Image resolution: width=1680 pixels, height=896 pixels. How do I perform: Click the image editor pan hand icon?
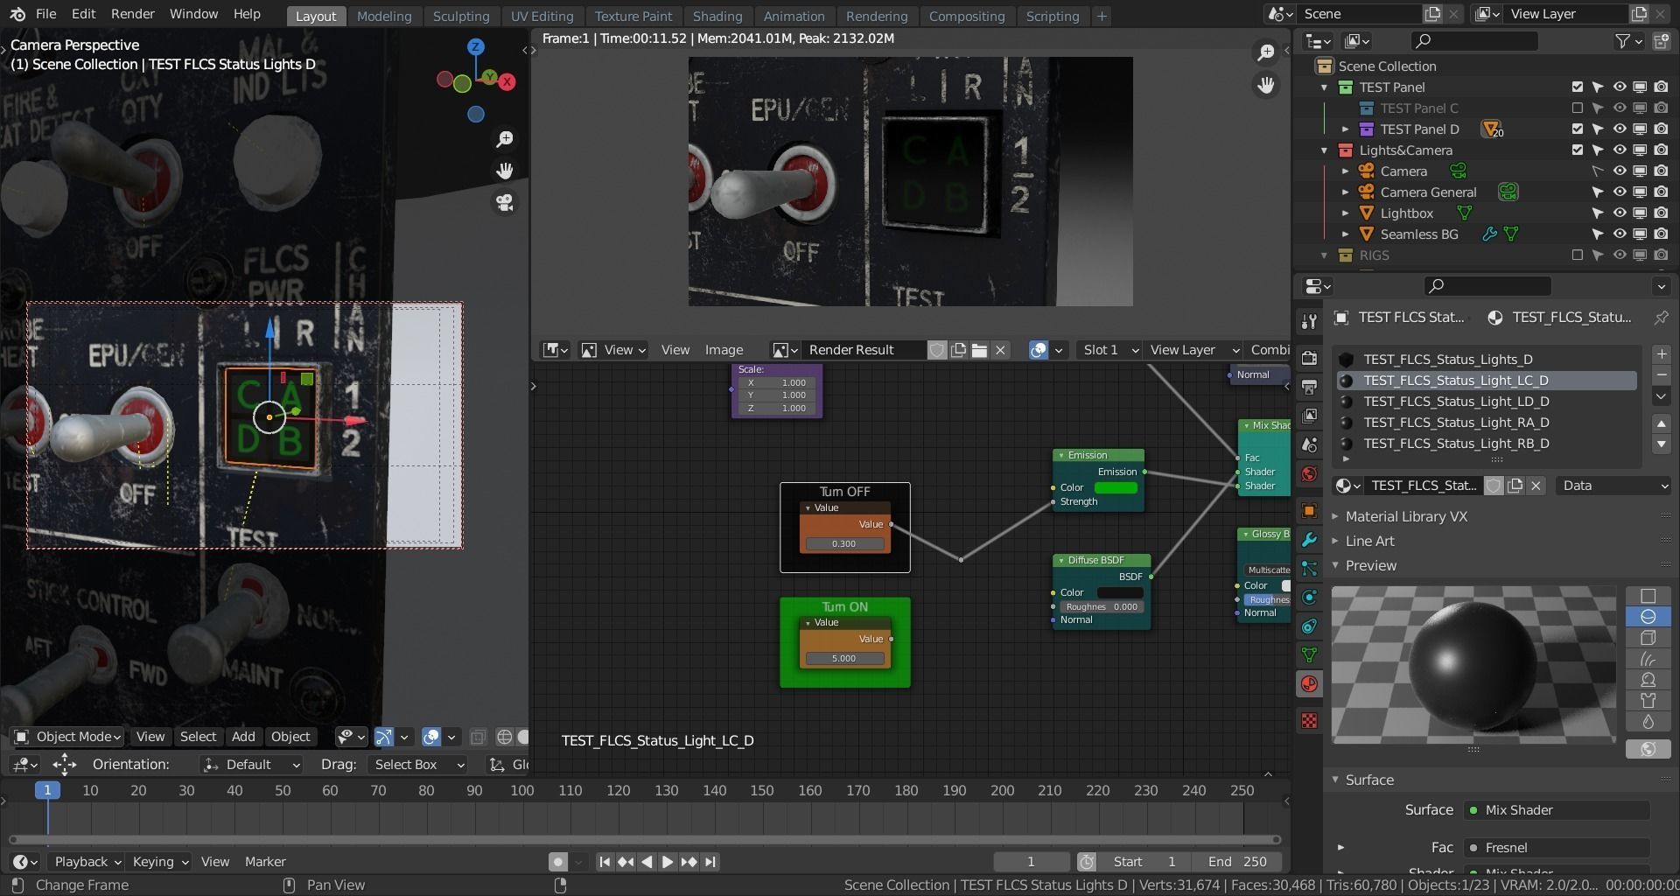pos(1265,85)
